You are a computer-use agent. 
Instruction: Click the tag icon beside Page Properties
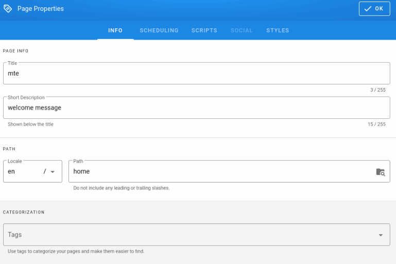click(x=8, y=9)
